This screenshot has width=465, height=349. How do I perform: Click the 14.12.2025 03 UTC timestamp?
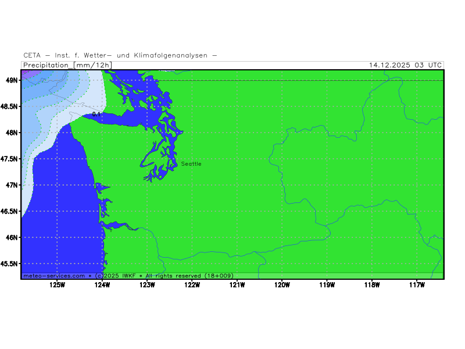coord(405,65)
